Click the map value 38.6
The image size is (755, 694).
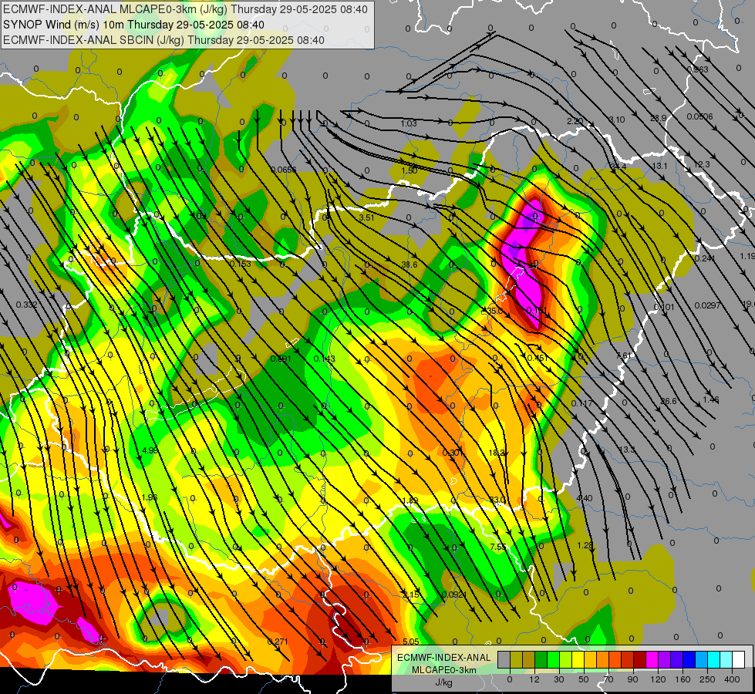tap(410, 264)
